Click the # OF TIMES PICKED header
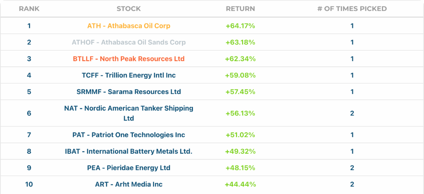The width and height of the screenshot is (424, 194). [352, 9]
